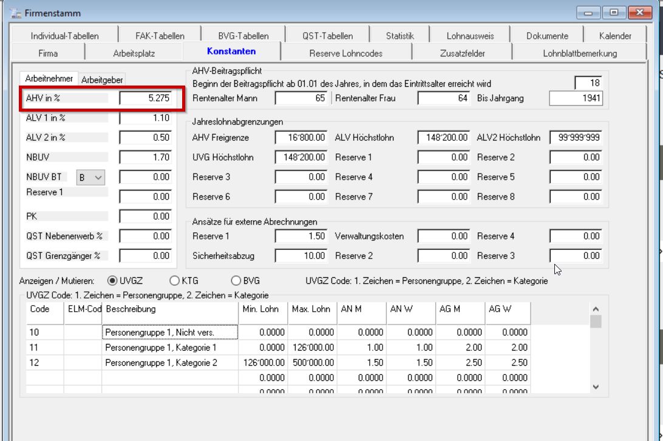663x441 pixels.
Task: Go to the Lohnausweis tab
Action: click(470, 35)
